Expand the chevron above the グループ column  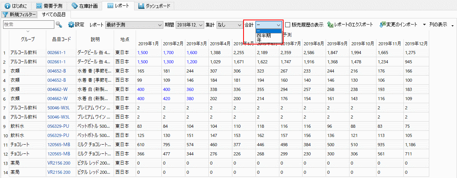28,31
